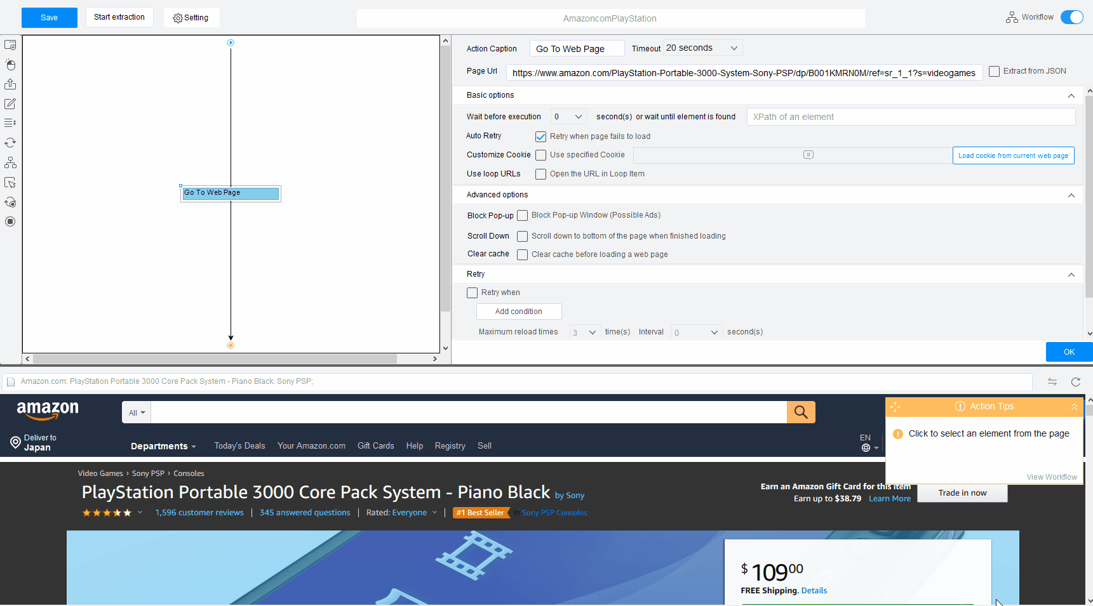The height and width of the screenshot is (606, 1093).
Task: Click the page document icon beside browser title
Action: point(11,381)
